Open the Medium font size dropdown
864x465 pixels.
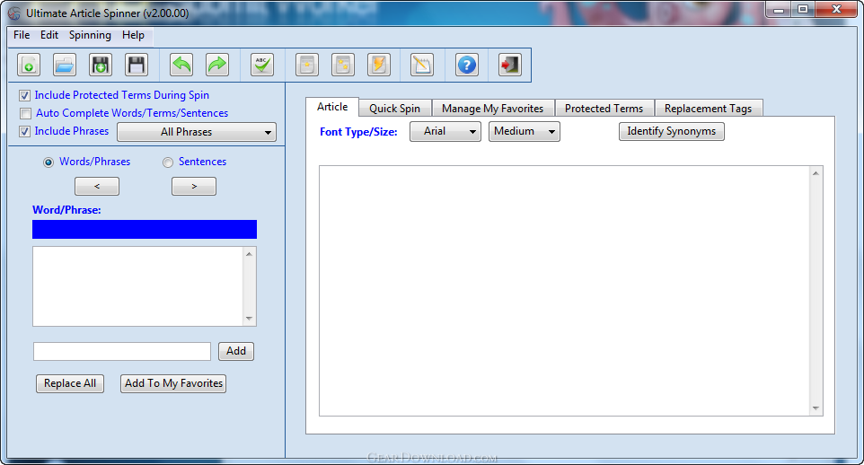(524, 132)
